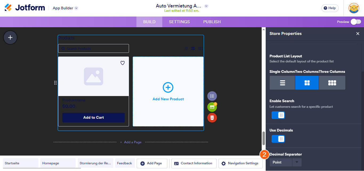Select Three Columns layout icon
Screen dimensions: 364x171
(x=332, y=83)
